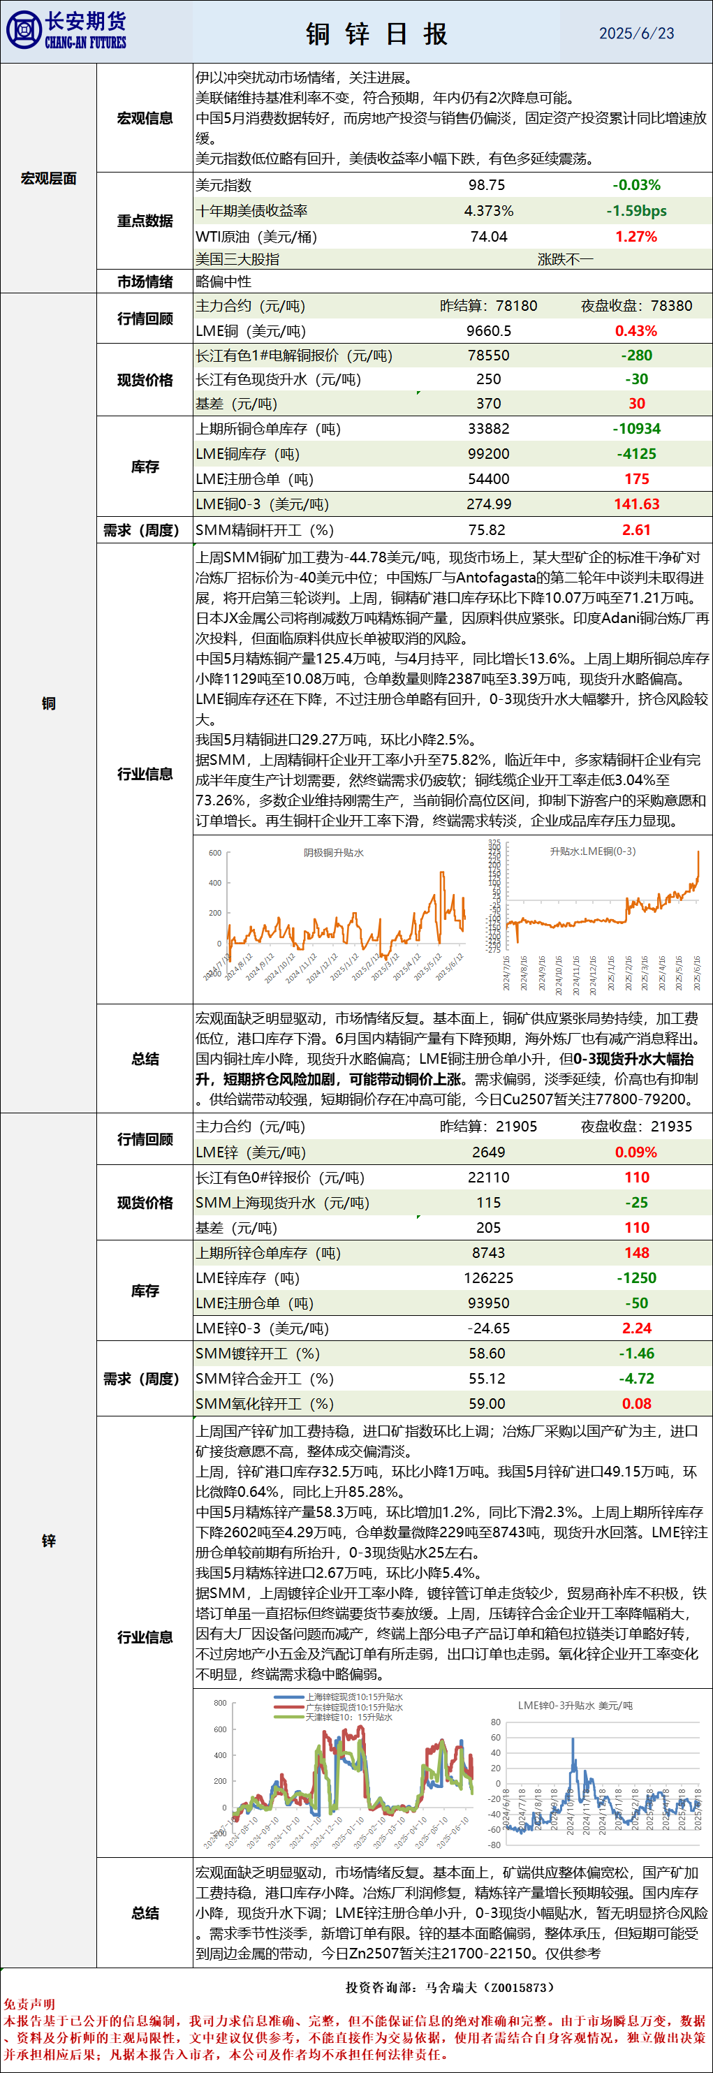The height and width of the screenshot is (2073, 713).
Task: Click the 投资咨询部: 马舍瑞夫 analyst line
Action: (x=450, y=1987)
